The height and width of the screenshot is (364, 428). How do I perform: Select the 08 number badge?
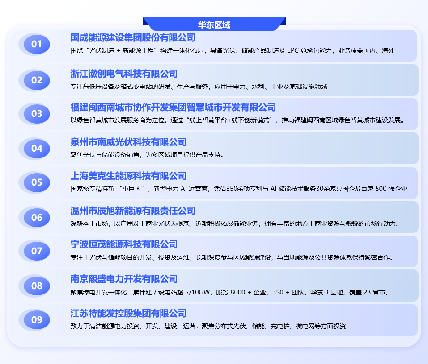[x=37, y=285]
